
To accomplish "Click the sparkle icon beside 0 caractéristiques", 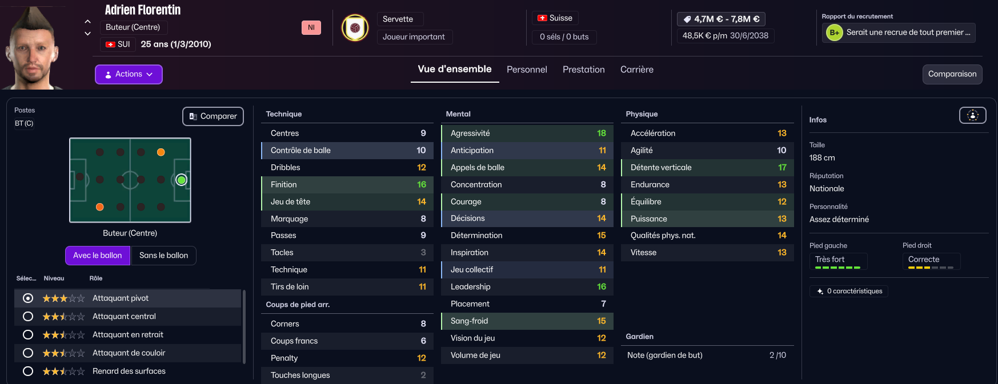I will point(820,292).
